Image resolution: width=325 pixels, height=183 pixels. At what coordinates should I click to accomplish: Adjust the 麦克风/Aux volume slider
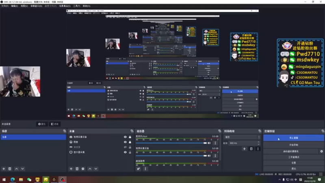pyautogui.click(x=171, y=143)
